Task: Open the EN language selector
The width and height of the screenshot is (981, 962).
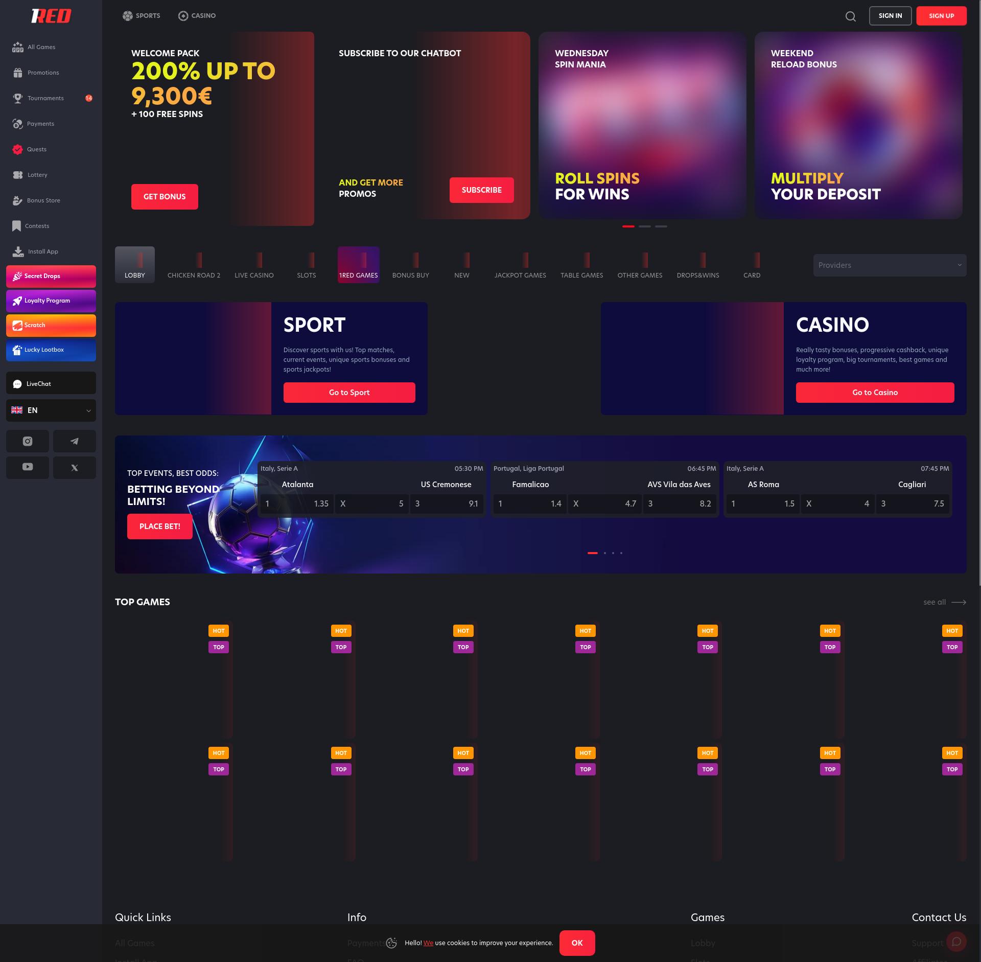Action: pyautogui.click(x=51, y=410)
